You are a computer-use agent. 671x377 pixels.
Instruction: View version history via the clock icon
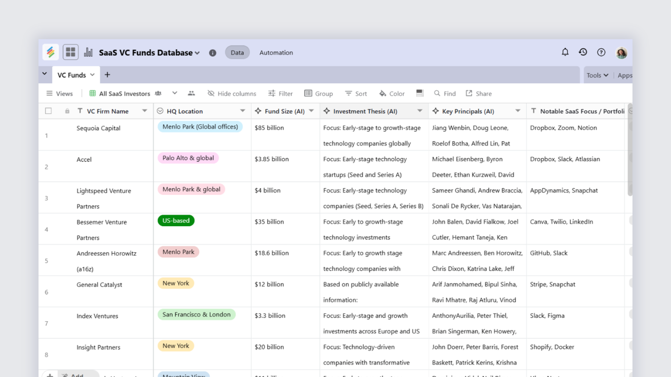tap(583, 52)
